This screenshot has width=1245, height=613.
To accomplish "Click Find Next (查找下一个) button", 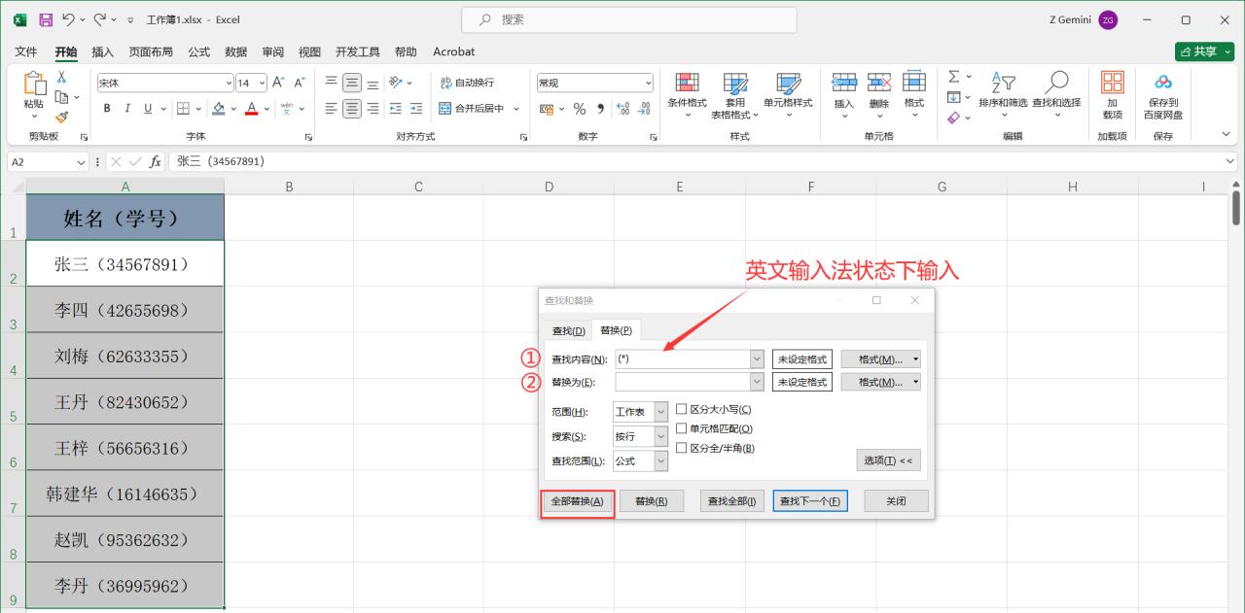I will pos(810,501).
